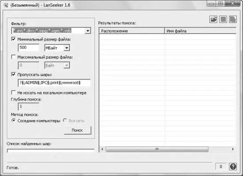243x176 pixels.
Task: Click the Глубина поиска input field
Action: (x=29, y=106)
